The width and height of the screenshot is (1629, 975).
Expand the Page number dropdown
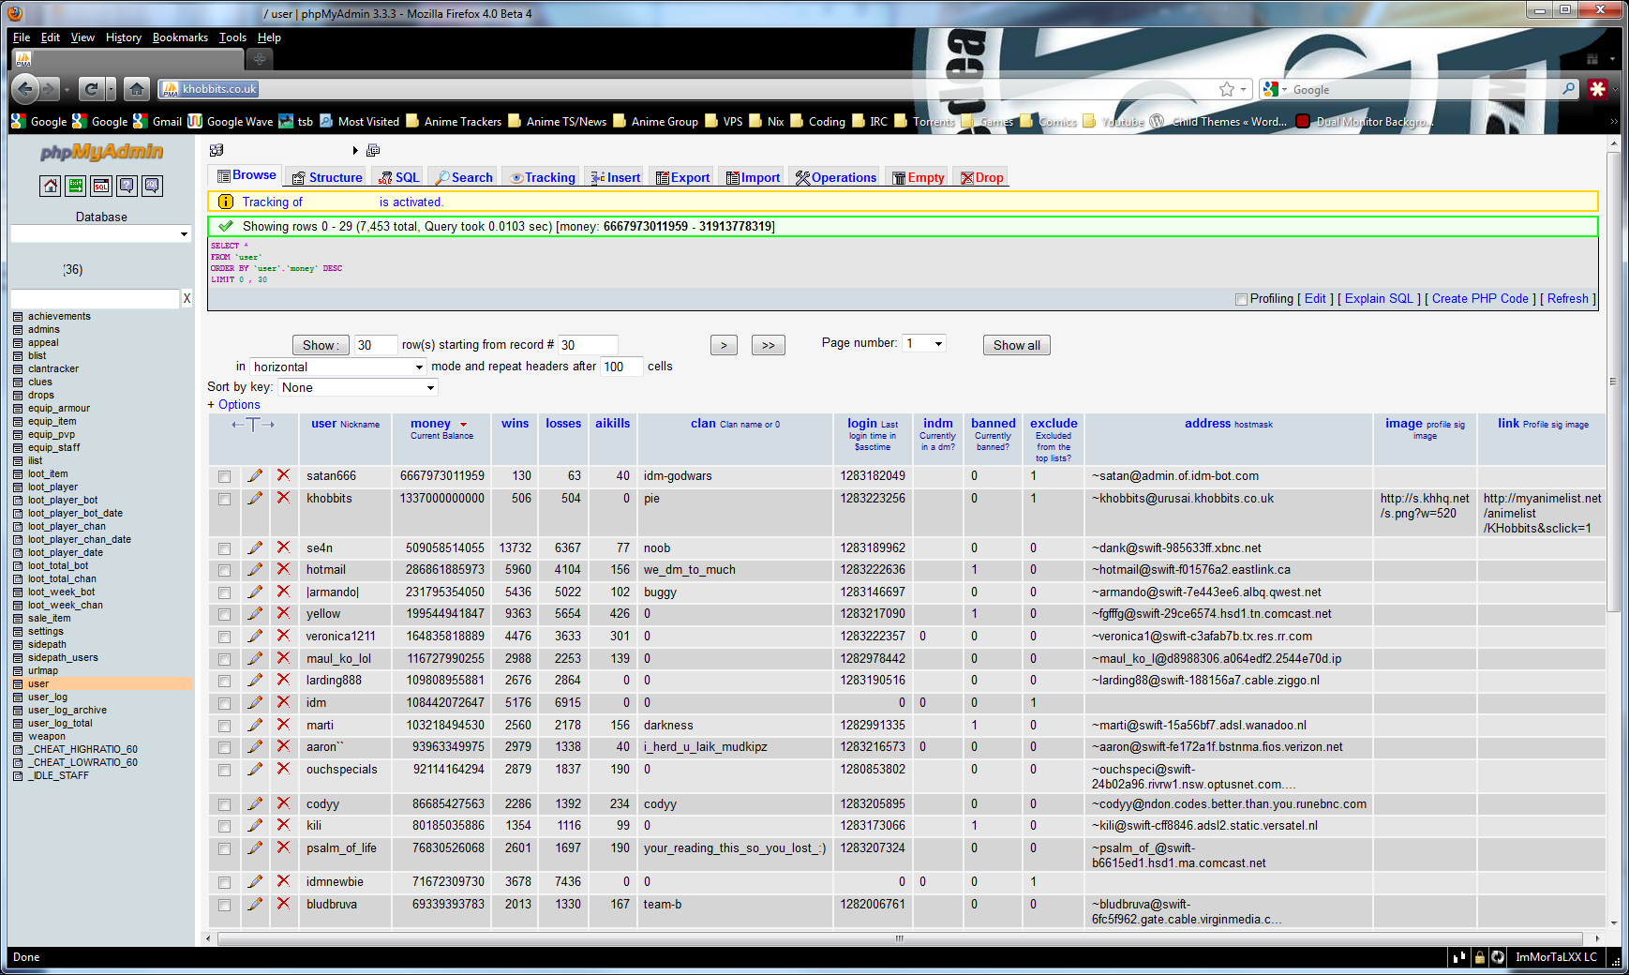pyautogui.click(x=924, y=343)
